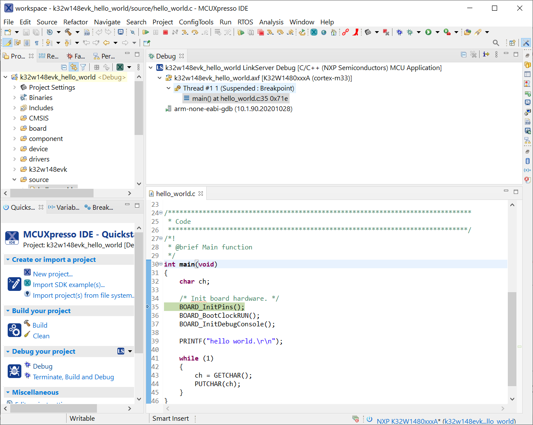The width and height of the screenshot is (533, 425).
Task: Click the red multi-terminate all icon
Action: click(x=261, y=32)
